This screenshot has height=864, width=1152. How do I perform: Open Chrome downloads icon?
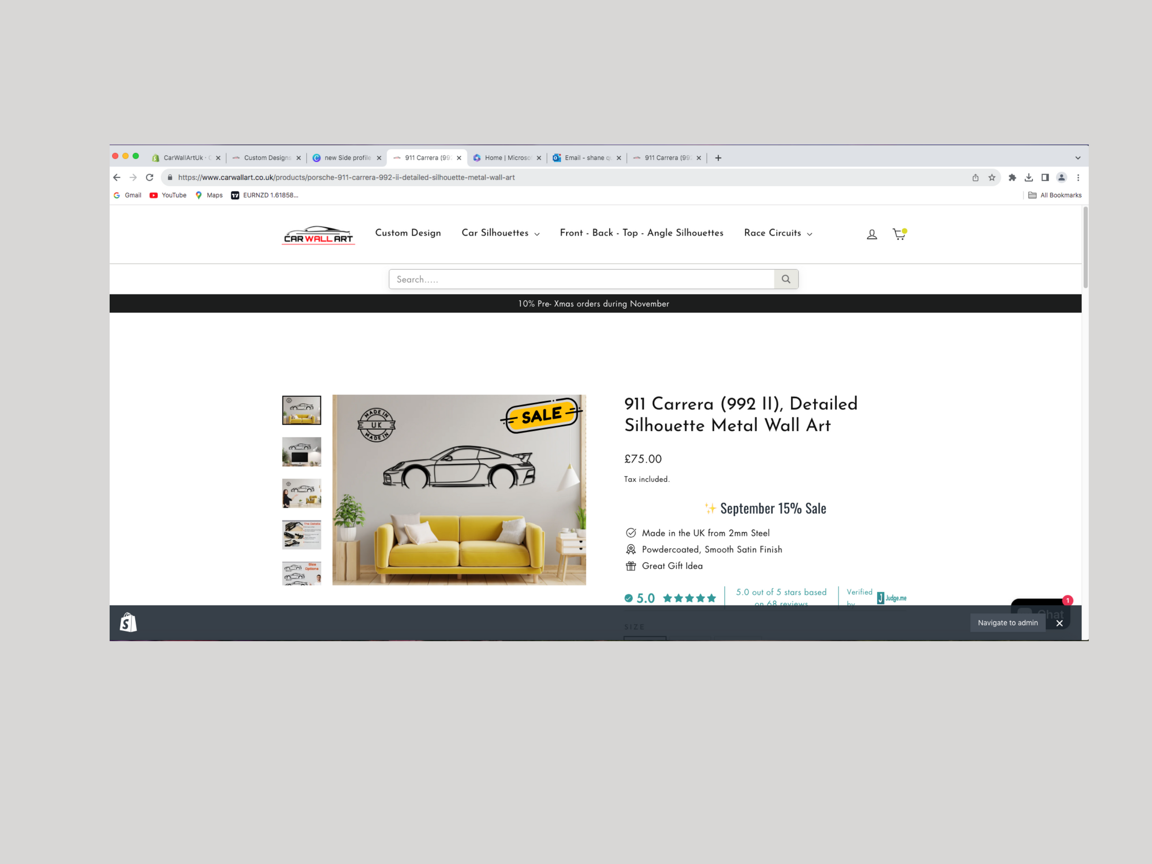pyautogui.click(x=1028, y=178)
